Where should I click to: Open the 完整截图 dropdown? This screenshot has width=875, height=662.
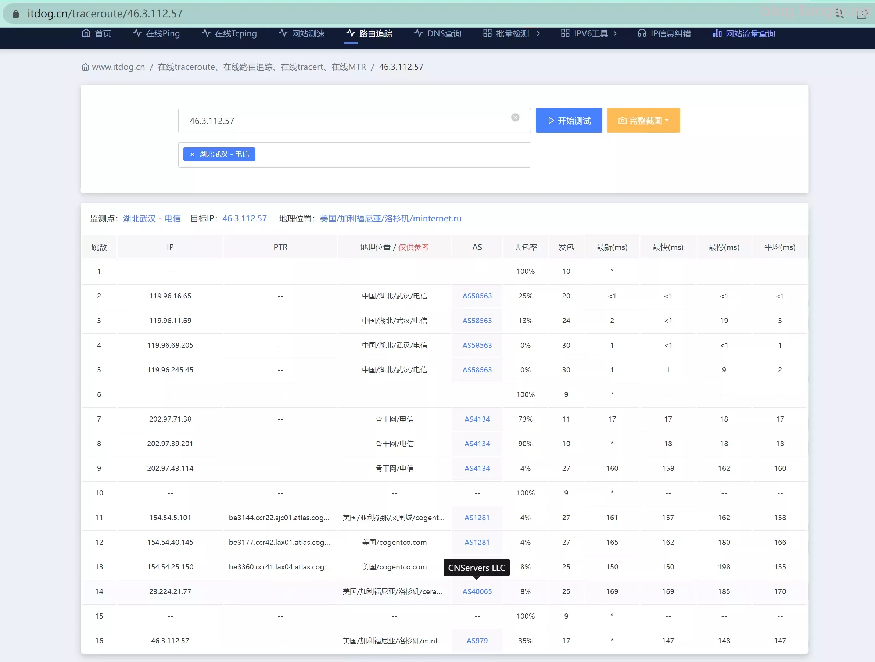[x=643, y=120]
